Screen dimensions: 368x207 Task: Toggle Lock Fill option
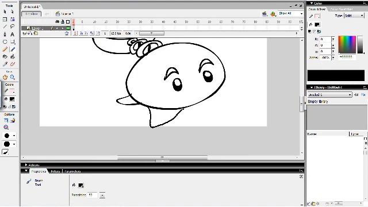point(13,120)
